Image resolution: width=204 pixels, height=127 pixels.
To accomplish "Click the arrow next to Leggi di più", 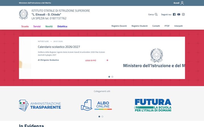I will coord(107,60).
